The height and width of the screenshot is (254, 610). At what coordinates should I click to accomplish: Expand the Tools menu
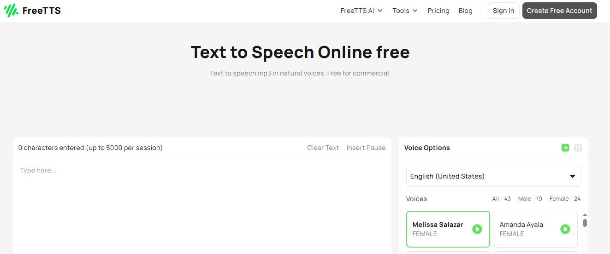(x=405, y=11)
